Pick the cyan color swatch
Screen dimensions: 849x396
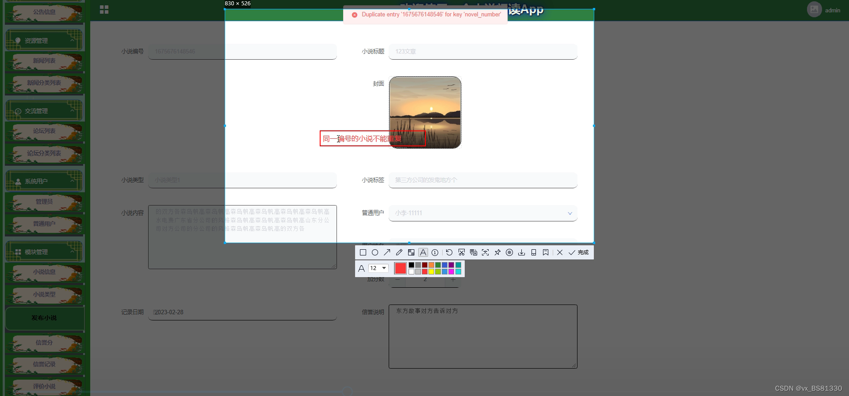[459, 271]
